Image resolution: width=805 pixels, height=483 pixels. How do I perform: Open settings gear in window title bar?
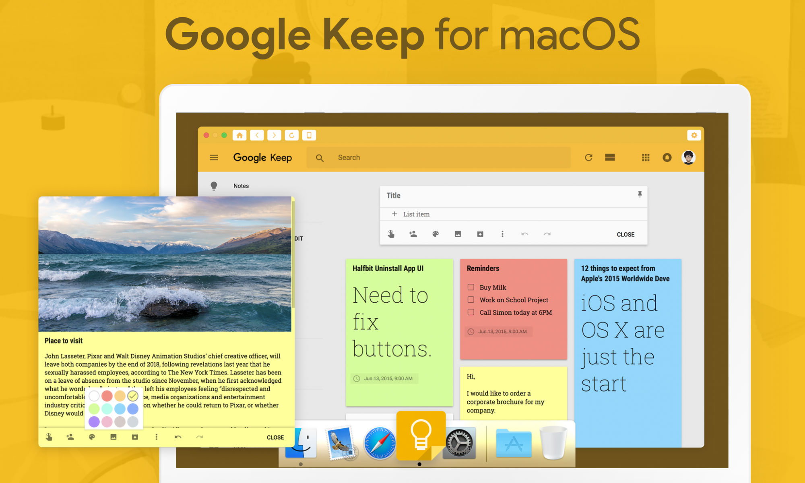click(694, 135)
